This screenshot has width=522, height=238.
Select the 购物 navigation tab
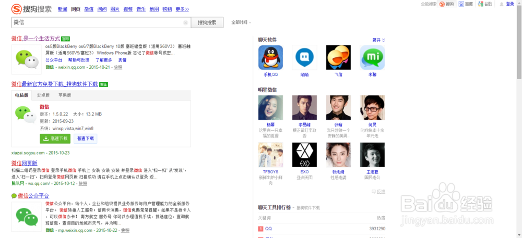(167, 9)
